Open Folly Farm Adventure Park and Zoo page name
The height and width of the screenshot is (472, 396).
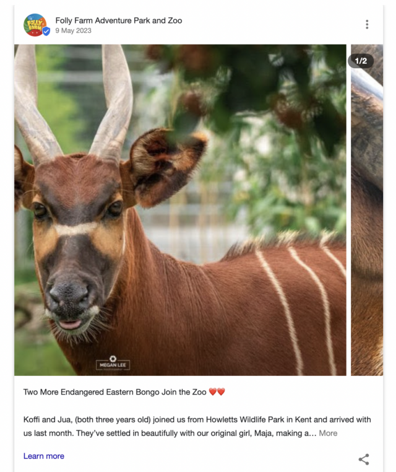pyautogui.click(x=118, y=20)
